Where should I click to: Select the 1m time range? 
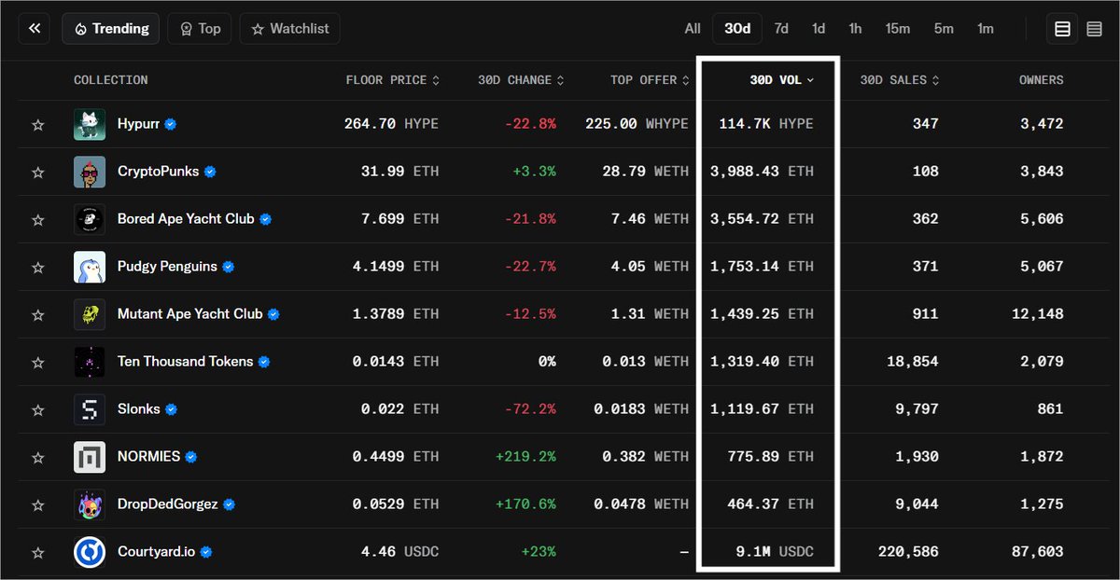[986, 29]
